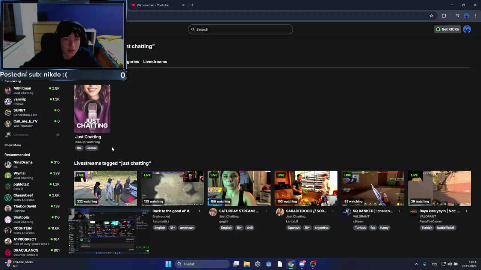
Task: Open gogirl's channel avatar
Action: [x=213, y=212]
